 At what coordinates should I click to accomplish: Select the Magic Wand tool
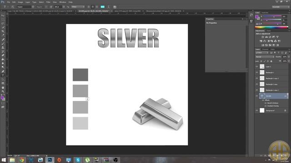3,27
